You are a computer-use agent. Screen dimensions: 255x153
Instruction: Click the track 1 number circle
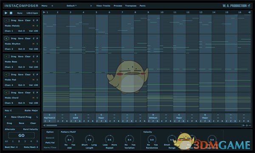pyautogui.click(x=6, y=20)
